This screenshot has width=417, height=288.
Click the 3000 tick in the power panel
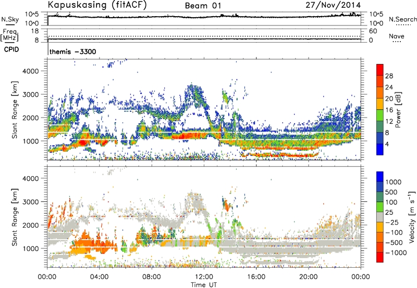tap(31, 95)
